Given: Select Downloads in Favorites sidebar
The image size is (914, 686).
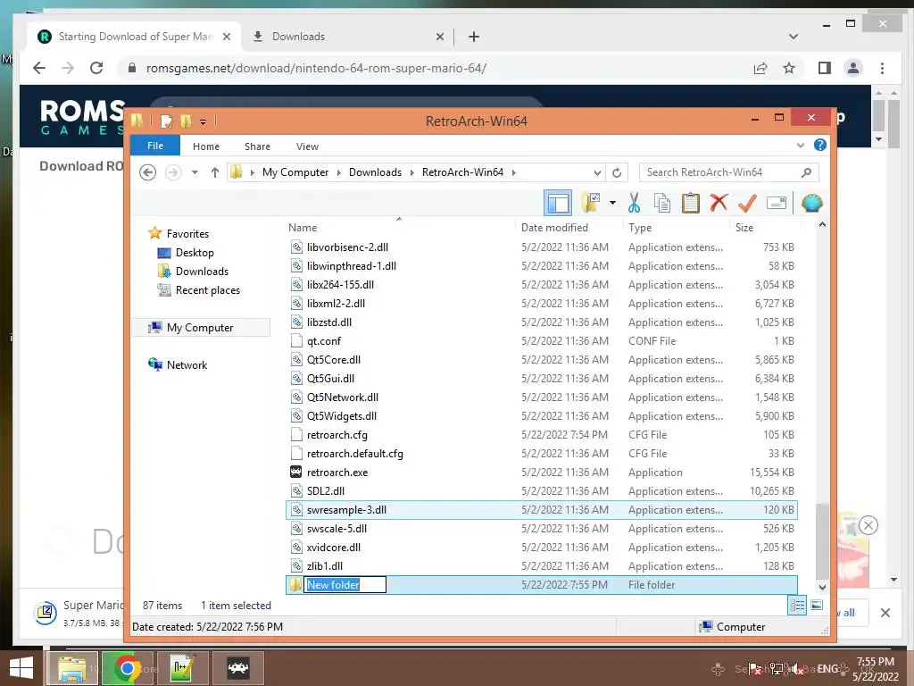Looking at the screenshot, I should [202, 272].
